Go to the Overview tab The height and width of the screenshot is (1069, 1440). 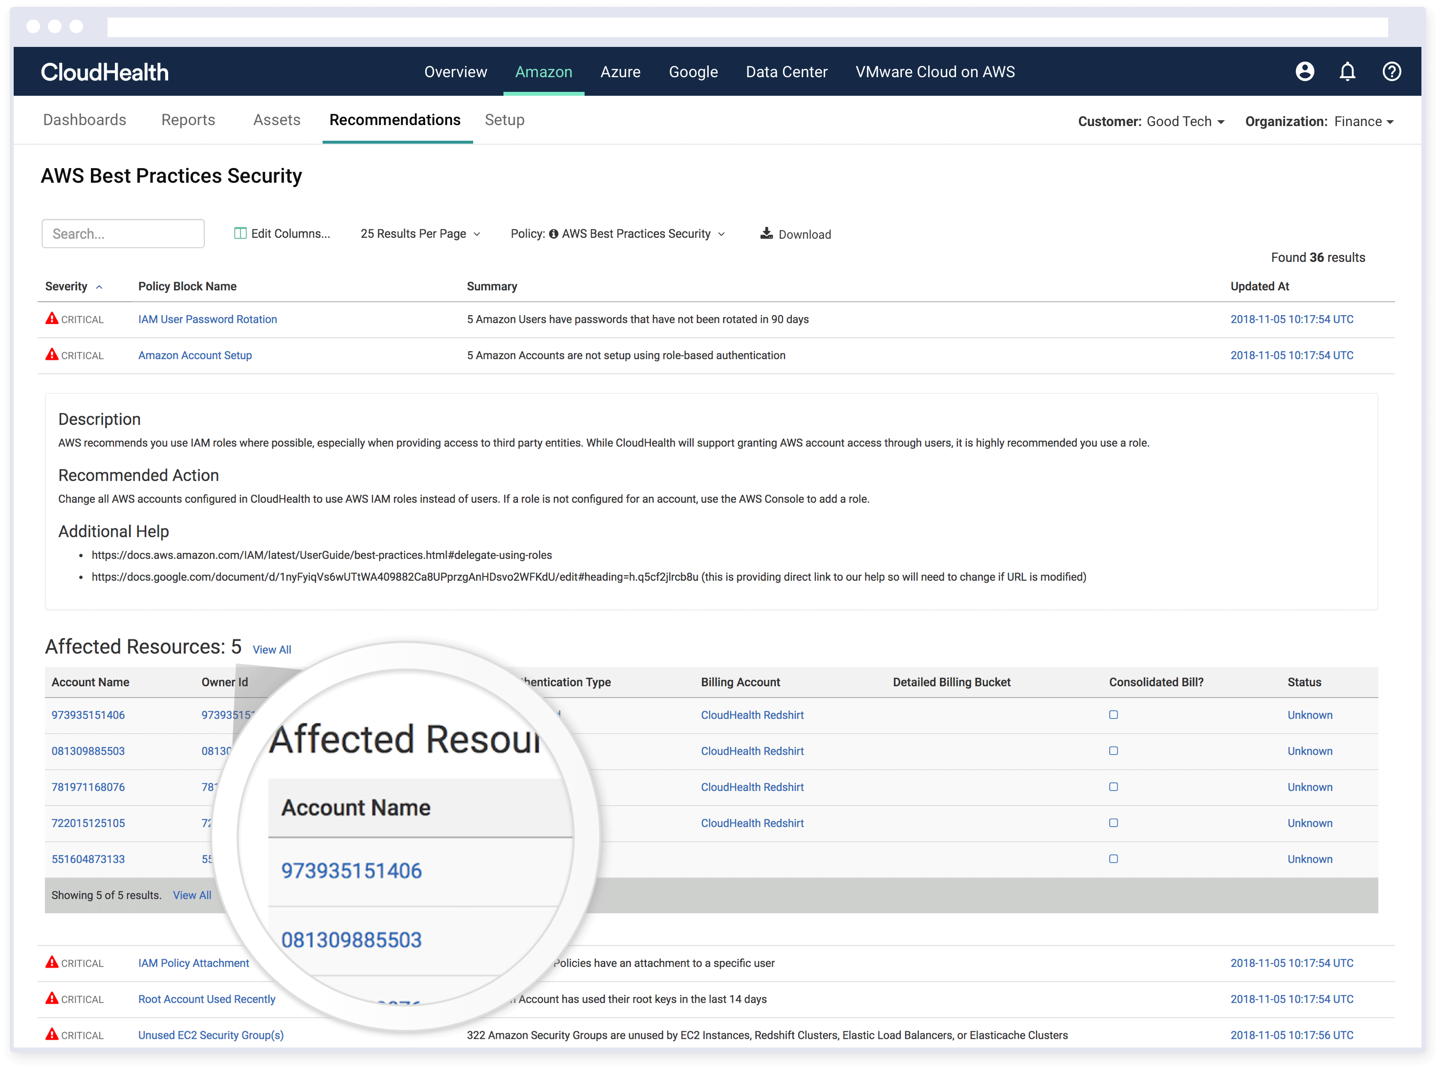pos(455,72)
